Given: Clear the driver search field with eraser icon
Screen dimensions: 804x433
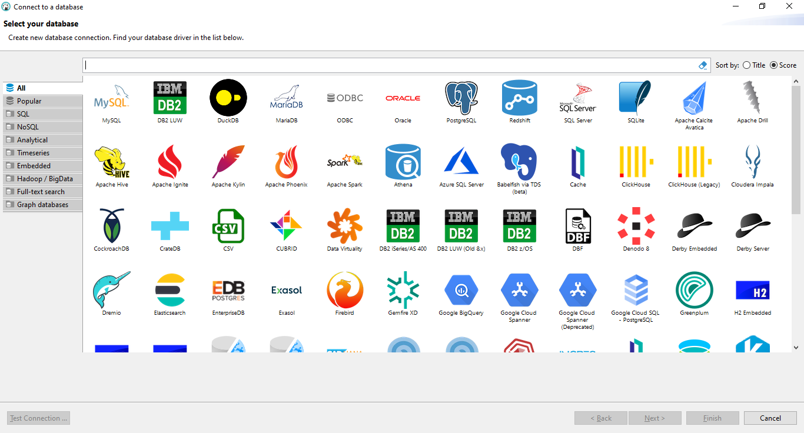Looking at the screenshot, I should click(703, 65).
